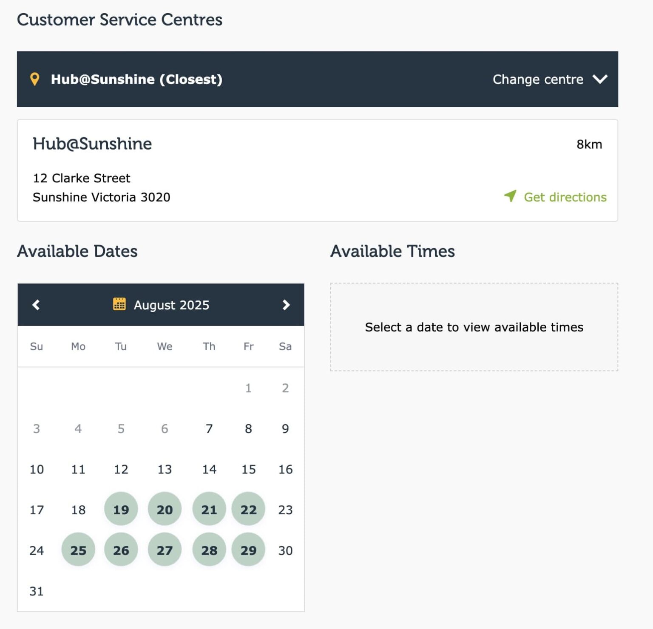This screenshot has height=629, width=653.
Task: Click the yellow calendar icon
Action: [119, 304]
